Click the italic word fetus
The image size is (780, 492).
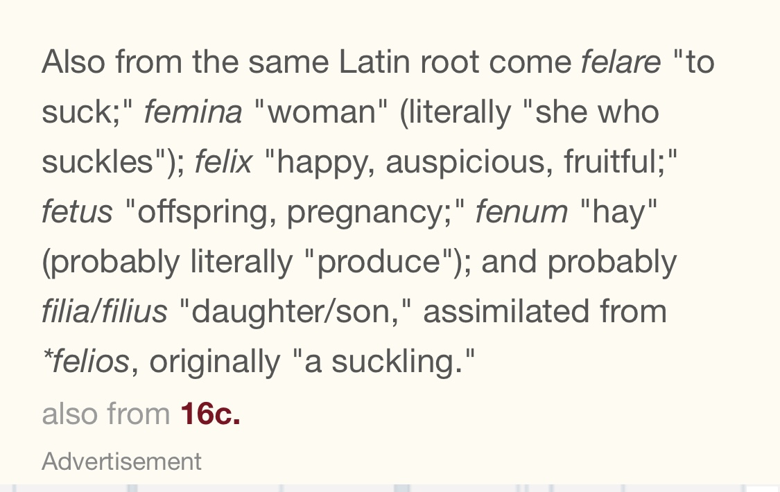pos(77,212)
